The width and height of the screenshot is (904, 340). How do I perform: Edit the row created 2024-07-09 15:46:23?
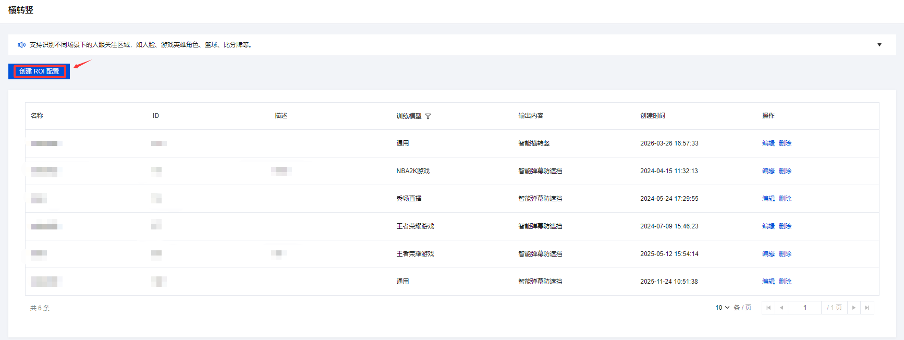768,226
